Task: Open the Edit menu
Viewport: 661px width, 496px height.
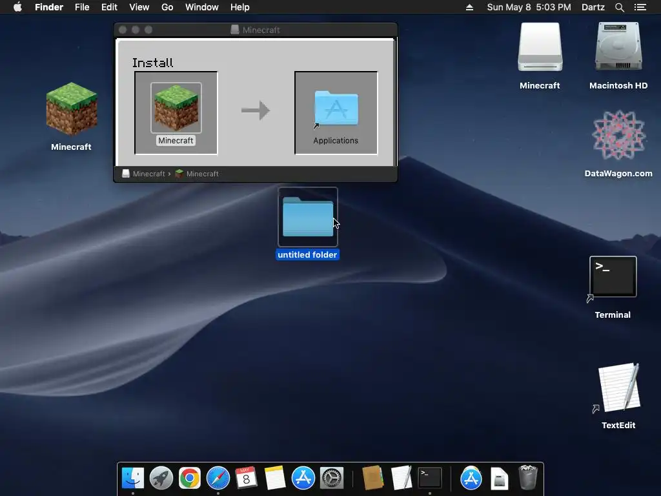Action: click(109, 7)
